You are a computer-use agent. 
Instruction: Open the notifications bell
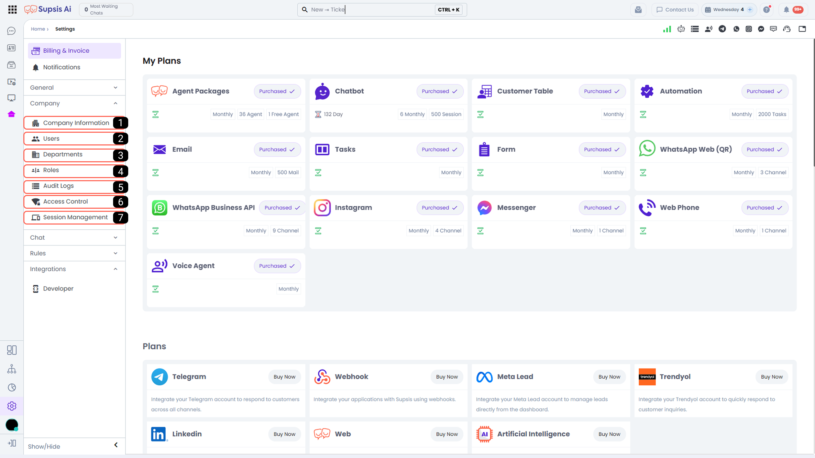pyautogui.click(x=786, y=10)
